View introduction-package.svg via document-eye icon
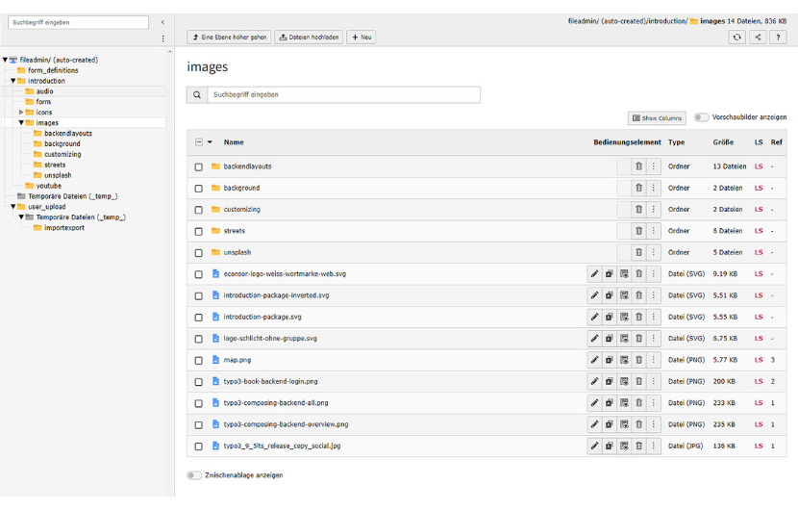798x510 pixels. click(624, 317)
